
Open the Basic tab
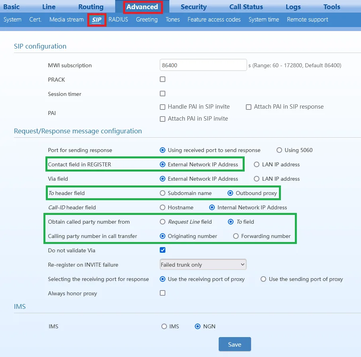coord(11,7)
